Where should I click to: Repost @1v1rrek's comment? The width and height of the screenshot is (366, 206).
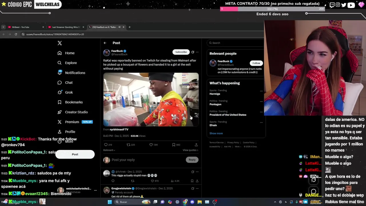click(132, 181)
